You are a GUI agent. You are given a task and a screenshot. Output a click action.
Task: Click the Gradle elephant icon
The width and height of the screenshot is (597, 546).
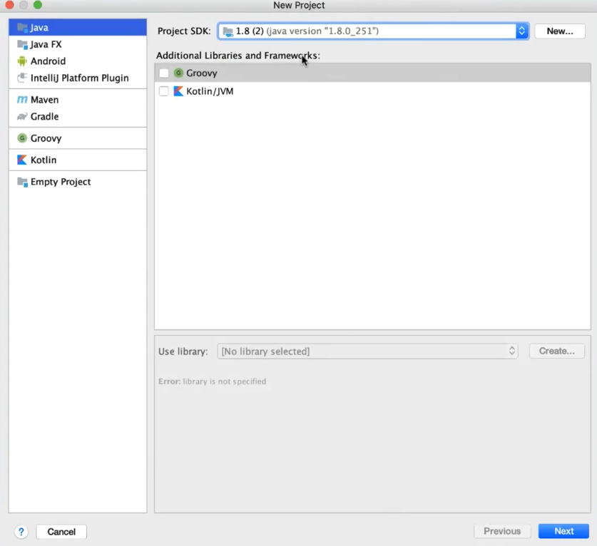22,116
